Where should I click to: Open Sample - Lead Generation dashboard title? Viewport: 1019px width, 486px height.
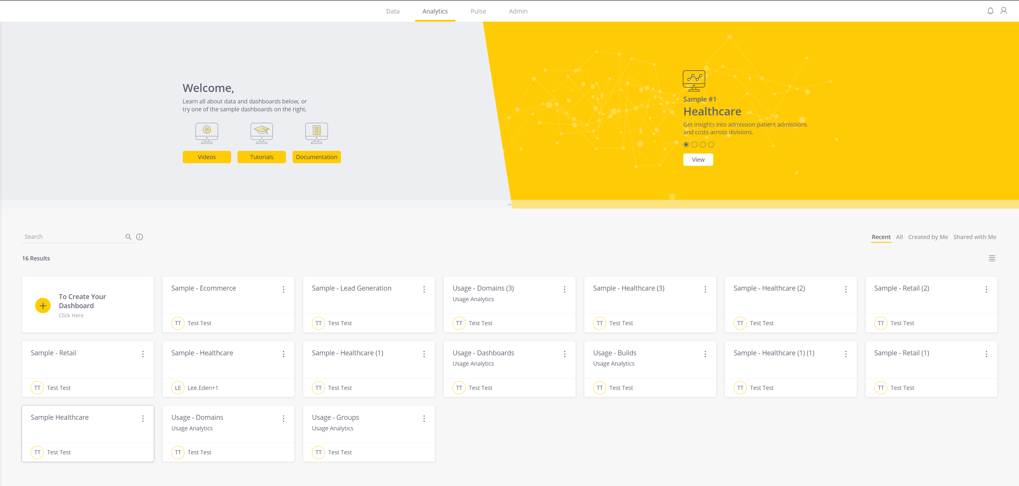coord(351,288)
